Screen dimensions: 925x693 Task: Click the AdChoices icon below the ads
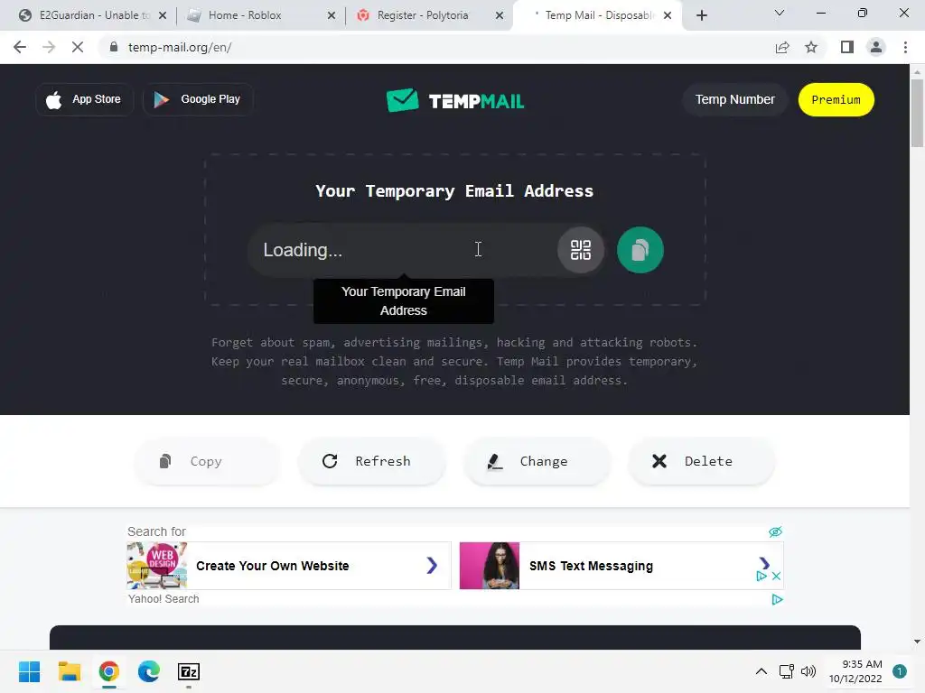(x=777, y=599)
